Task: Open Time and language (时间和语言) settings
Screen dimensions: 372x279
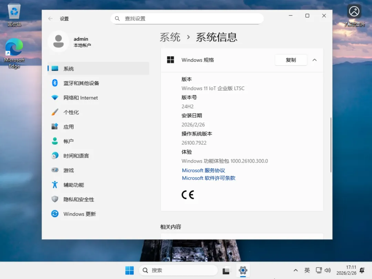Action: pyautogui.click(x=98, y=156)
